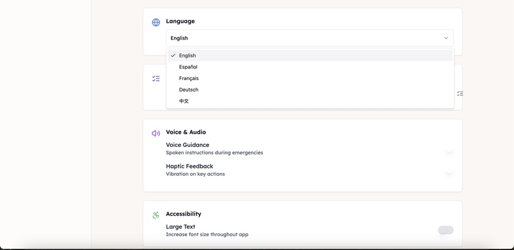The height and width of the screenshot is (250, 514).
Task: Toggle the Haptic Feedback switch
Action: coord(446,170)
